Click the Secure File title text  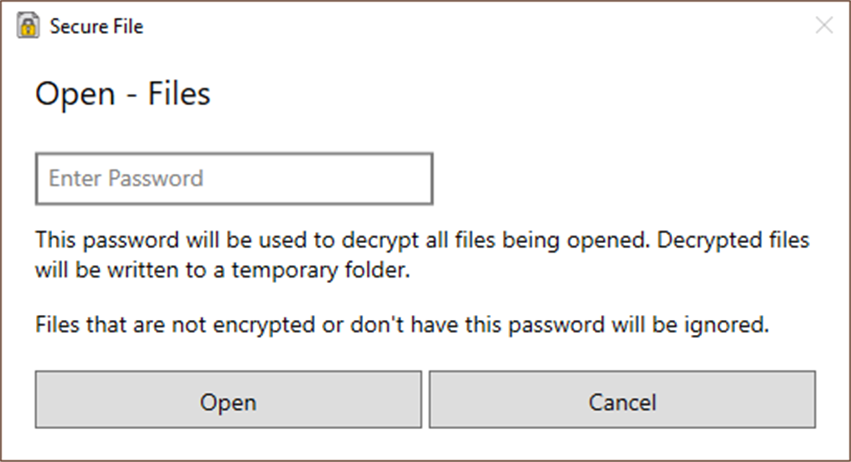97,26
